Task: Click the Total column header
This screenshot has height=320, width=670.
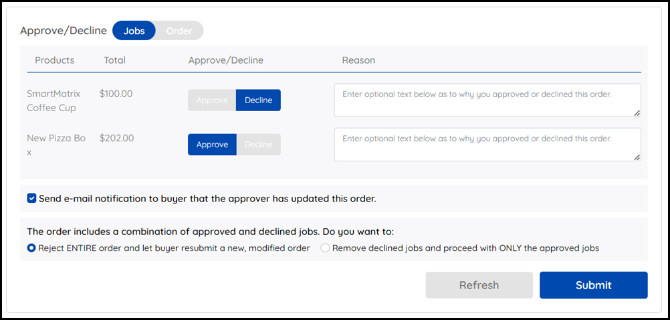Action: click(115, 60)
